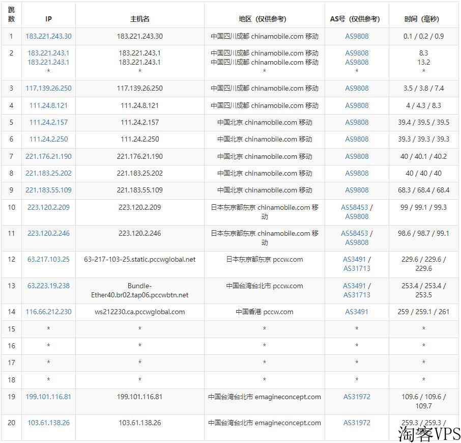This screenshot has height=443, width=461.
Task: Click AS3491 link in hop 14 row
Action: (357, 312)
